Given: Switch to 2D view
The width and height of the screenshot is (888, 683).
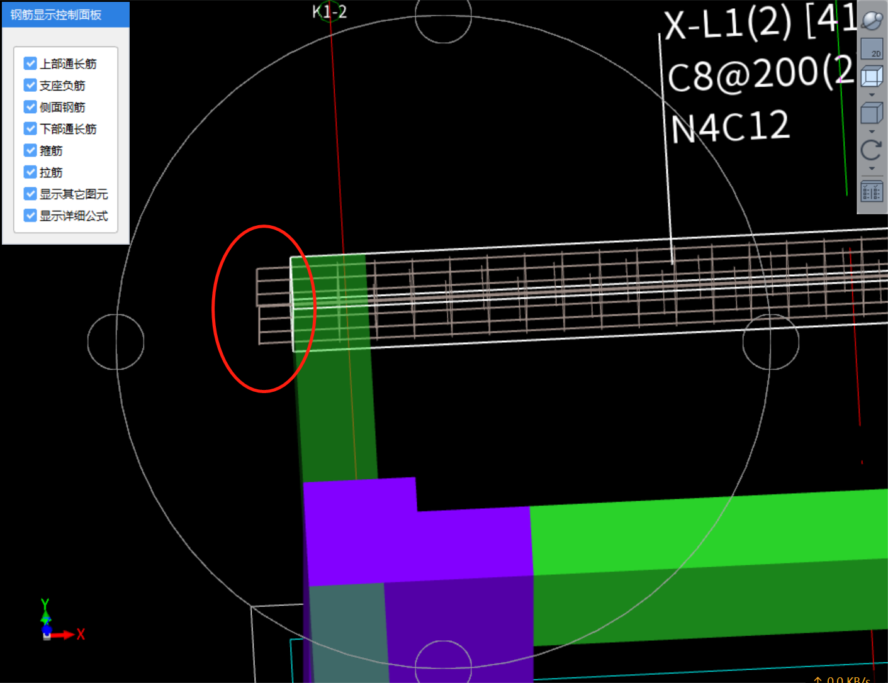Looking at the screenshot, I should [x=872, y=49].
